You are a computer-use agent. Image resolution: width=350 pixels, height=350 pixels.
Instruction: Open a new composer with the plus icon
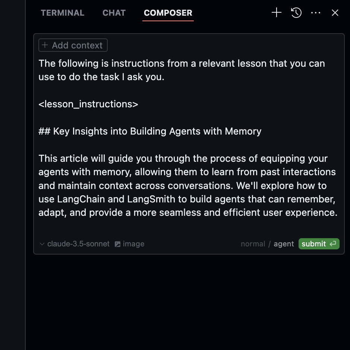pyautogui.click(x=276, y=13)
